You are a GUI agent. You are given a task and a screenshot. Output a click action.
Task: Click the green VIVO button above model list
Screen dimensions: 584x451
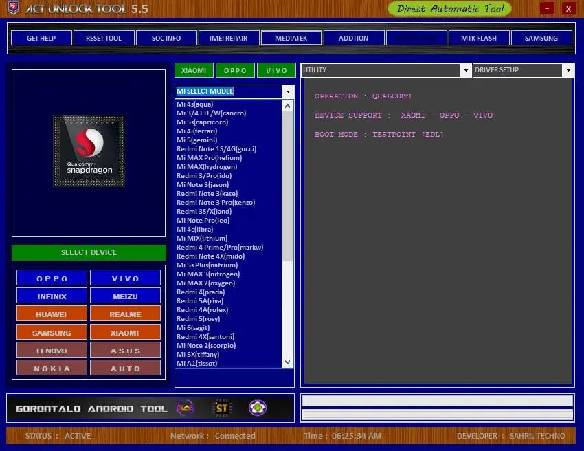(276, 70)
